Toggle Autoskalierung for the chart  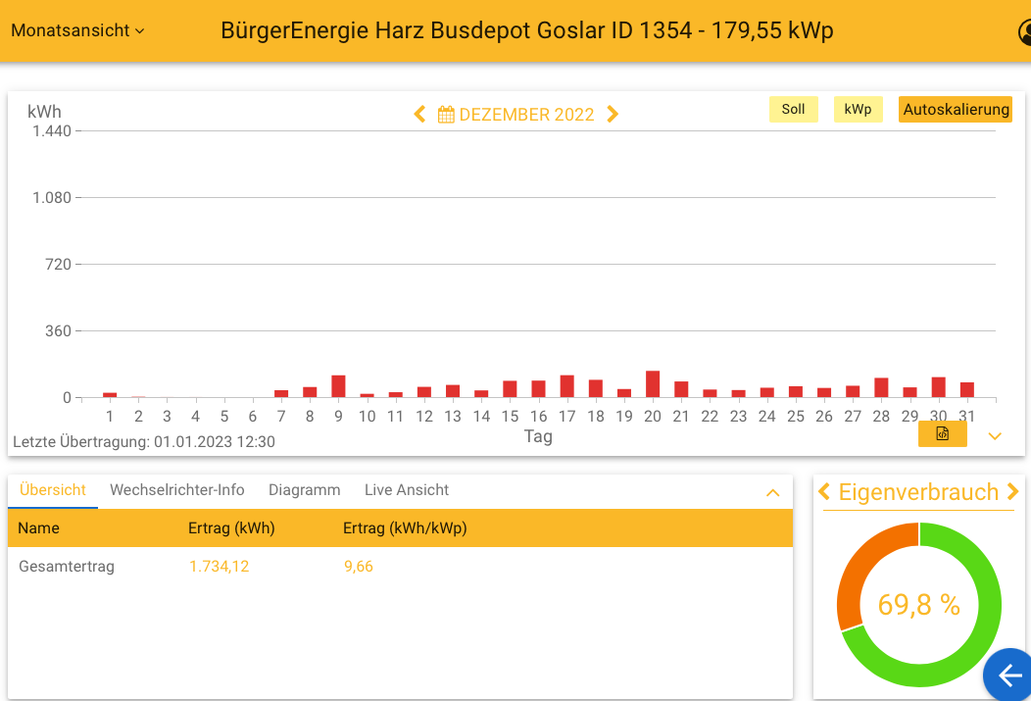[x=955, y=109]
